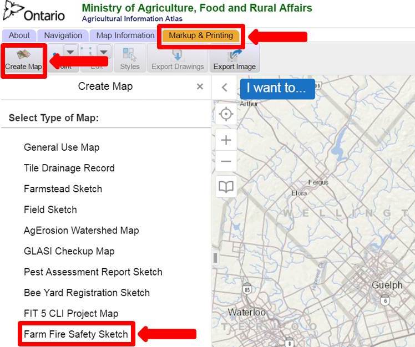Select the About tab
The width and height of the screenshot is (415, 347).
[x=19, y=35]
